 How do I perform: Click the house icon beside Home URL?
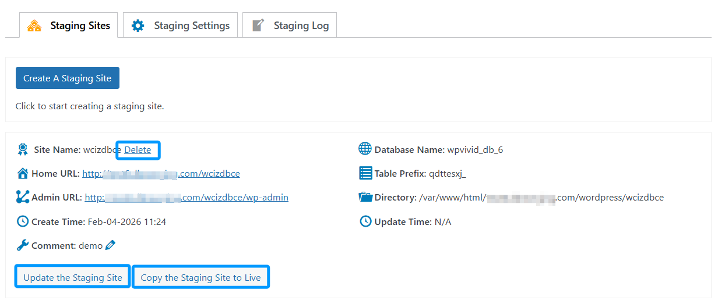coord(23,174)
